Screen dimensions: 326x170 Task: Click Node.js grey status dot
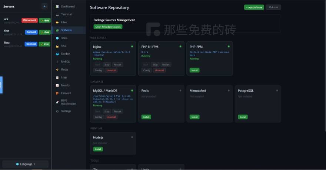coord(132,137)
